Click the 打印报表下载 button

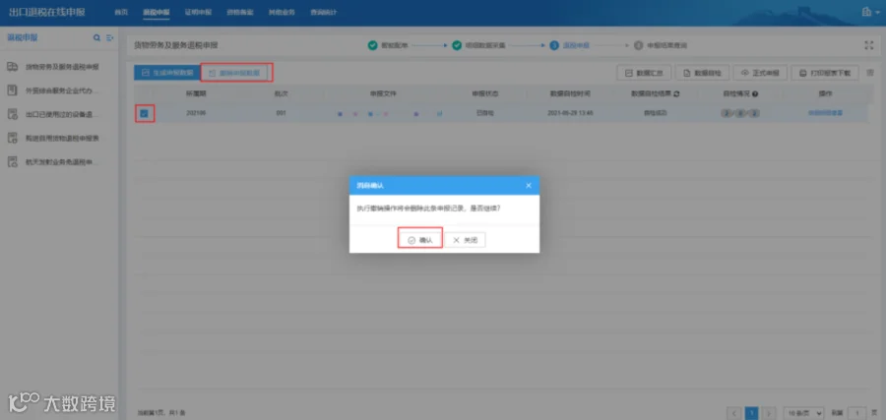[x=826, y=72]
